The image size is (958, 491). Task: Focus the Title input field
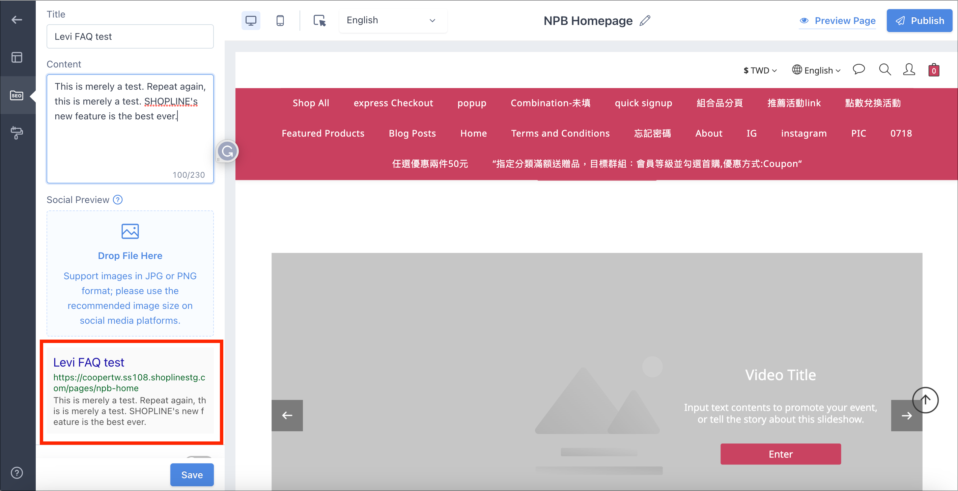130,36
